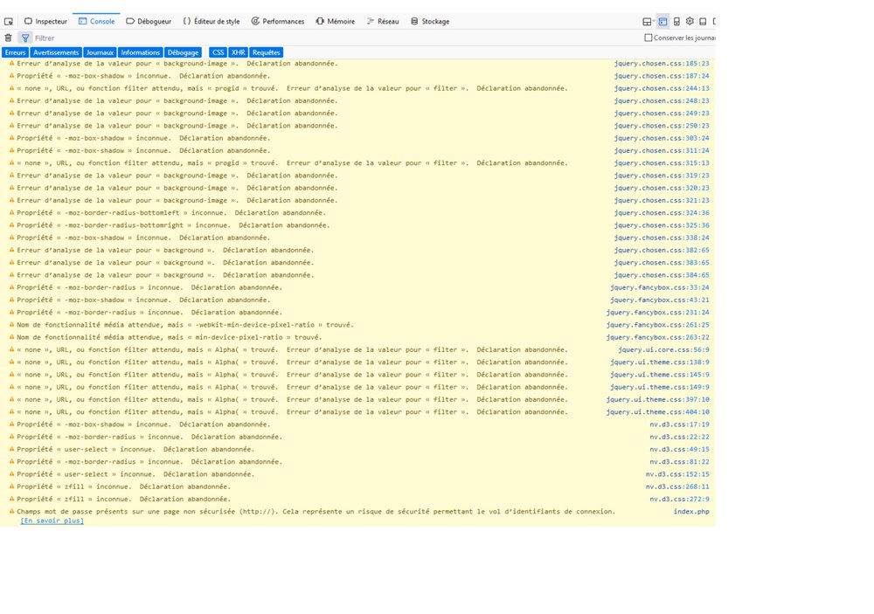The width and height of the screenshot is (874, 614).
Task: Select message mentioning -webkit-min-device-pixel-ratio trouvé
Action: tap(185, 325)
